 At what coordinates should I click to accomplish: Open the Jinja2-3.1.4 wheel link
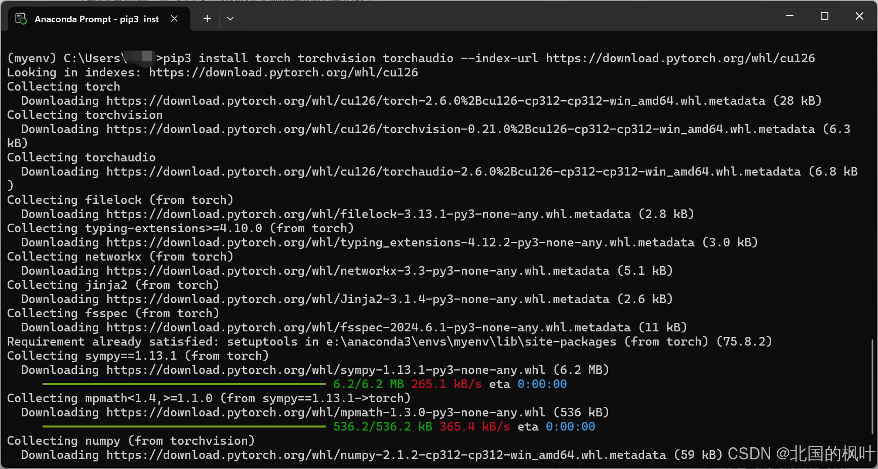pos(354,299)
